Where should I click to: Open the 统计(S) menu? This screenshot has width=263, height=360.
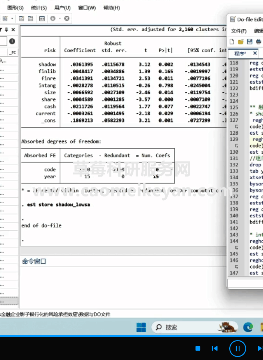39,8
